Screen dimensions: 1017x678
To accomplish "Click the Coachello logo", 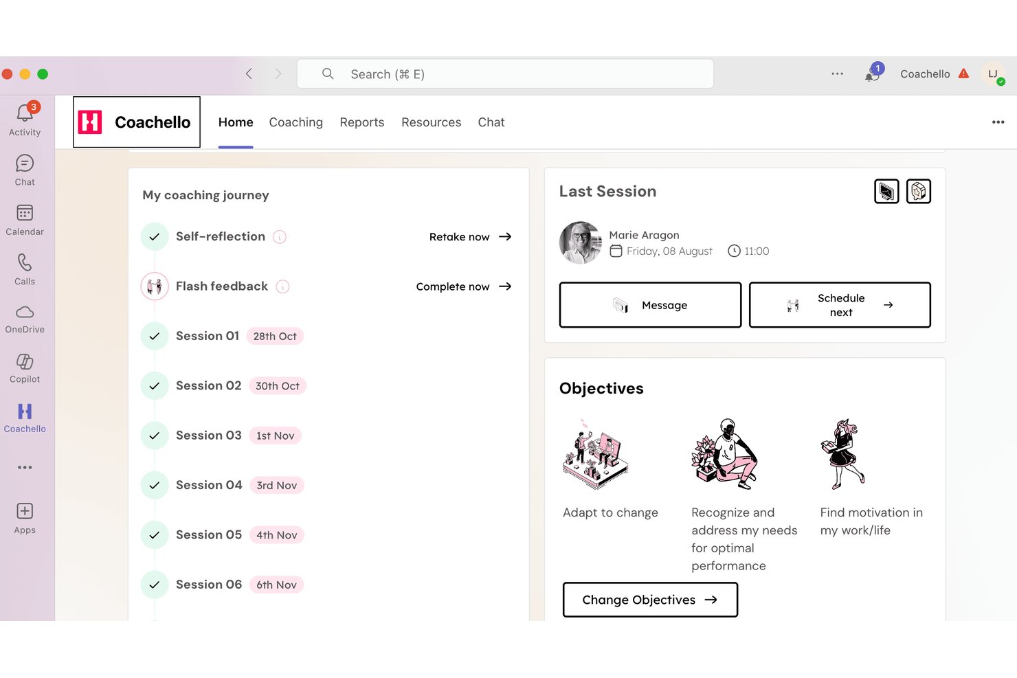I will tap(90, 122).
